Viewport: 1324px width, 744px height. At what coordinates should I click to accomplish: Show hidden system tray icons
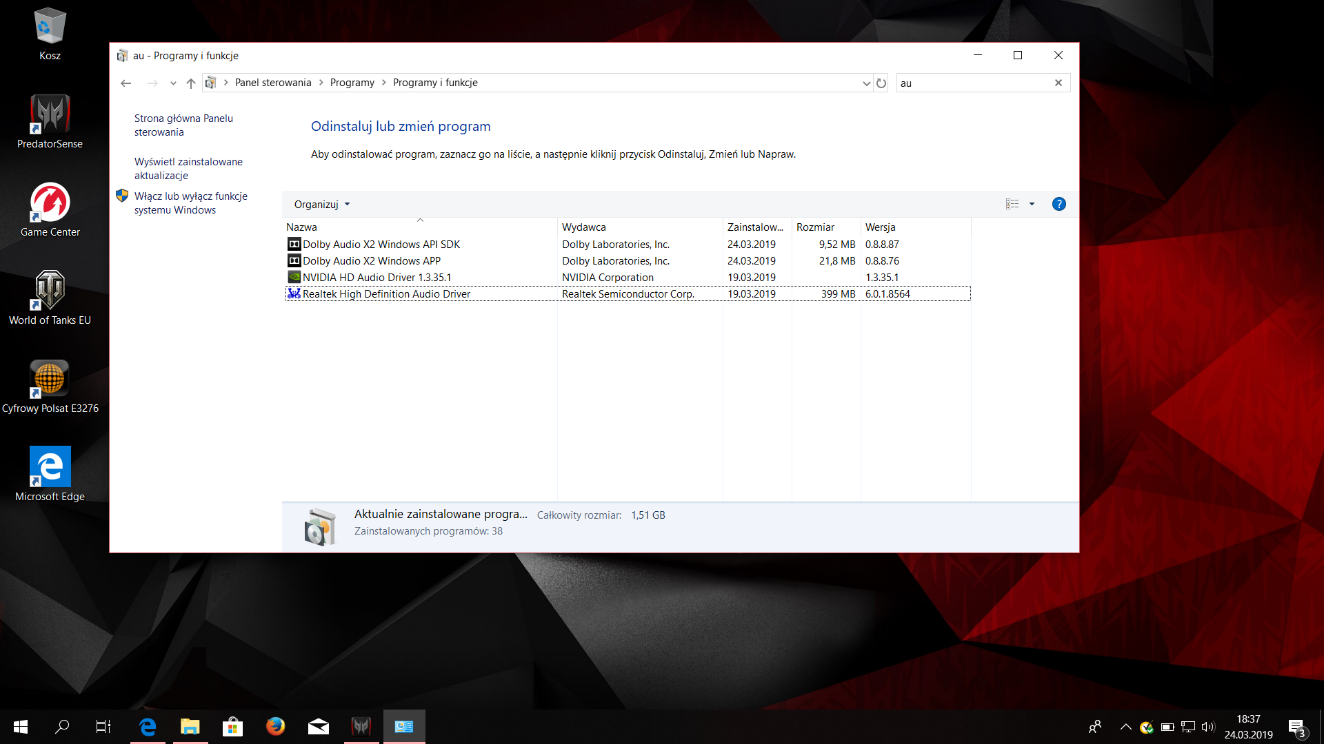[1125, 727]
